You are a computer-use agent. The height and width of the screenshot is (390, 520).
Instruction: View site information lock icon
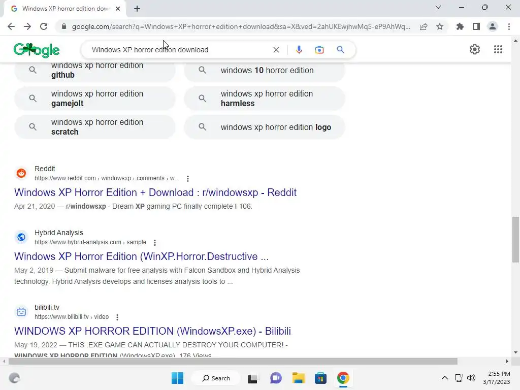pos(64,26)
